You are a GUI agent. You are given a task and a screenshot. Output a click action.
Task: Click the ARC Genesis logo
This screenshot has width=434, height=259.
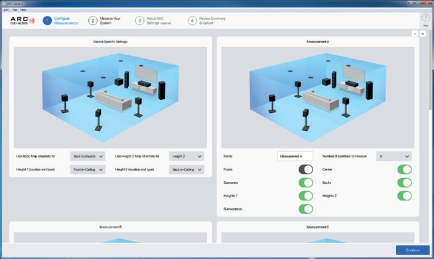click(23, 21)
